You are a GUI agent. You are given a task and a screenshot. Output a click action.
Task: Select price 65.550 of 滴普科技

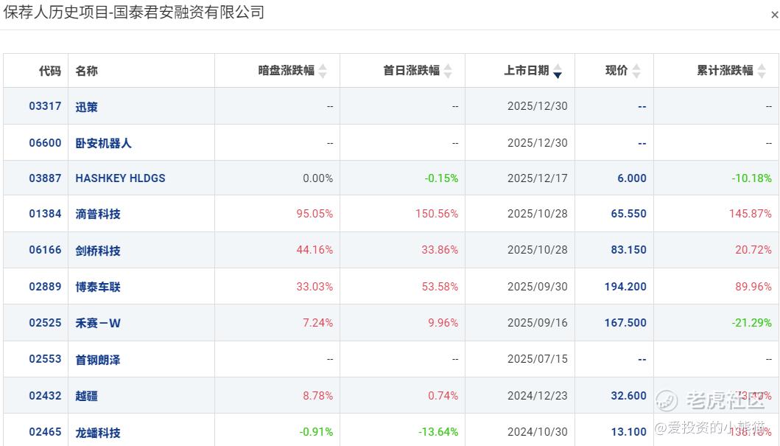pyautogui.click(x=629, y=214)
